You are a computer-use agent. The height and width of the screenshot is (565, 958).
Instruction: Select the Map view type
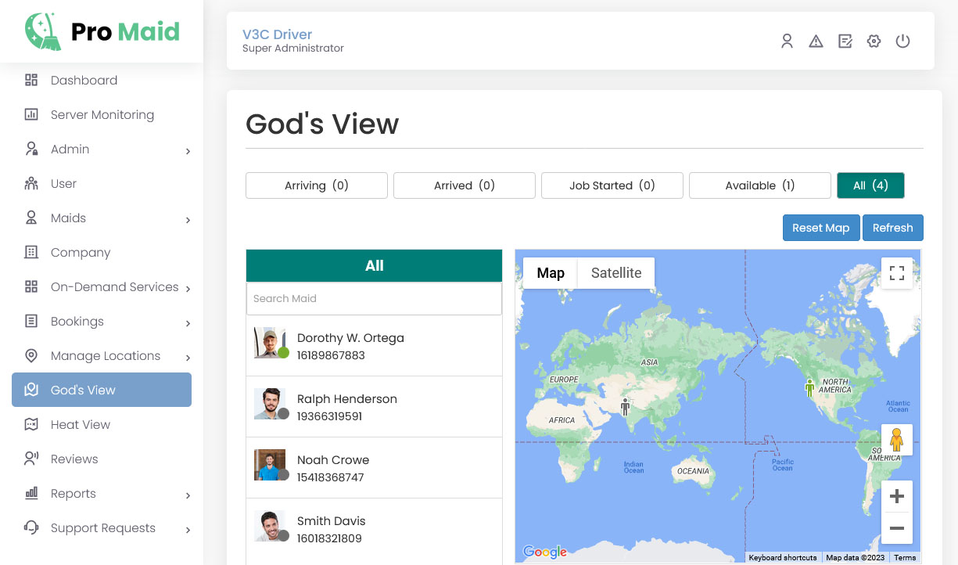click(x=551, y=273)
